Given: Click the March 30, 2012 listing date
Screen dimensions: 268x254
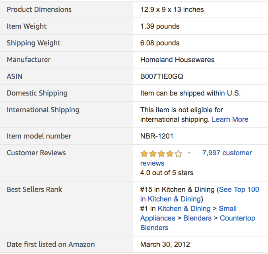Looking at the screenshot, I should click(165, 244).
